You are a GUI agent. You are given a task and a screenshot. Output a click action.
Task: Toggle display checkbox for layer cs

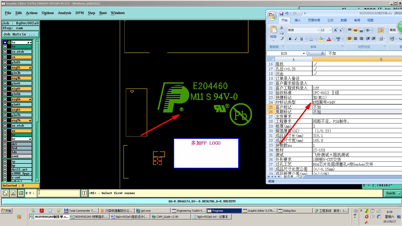click(x=5, y=57)
